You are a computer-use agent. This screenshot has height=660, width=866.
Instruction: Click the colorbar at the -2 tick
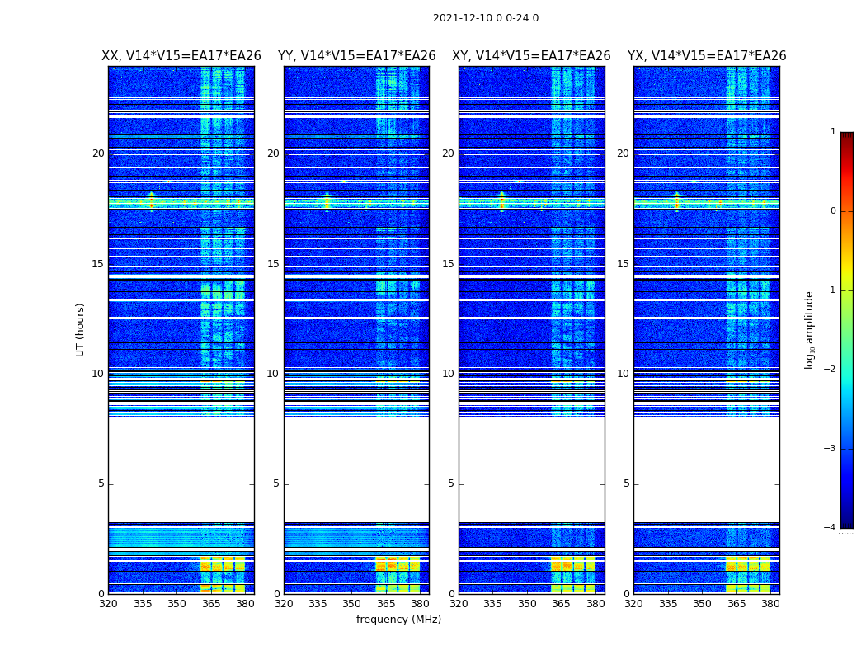click(847, 370)
